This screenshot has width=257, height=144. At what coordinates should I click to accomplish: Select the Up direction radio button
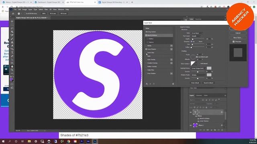(x=192, y=42)
